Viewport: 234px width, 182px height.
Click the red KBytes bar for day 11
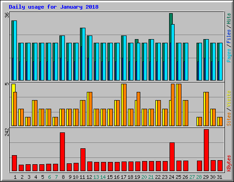(x=83, y=160)
